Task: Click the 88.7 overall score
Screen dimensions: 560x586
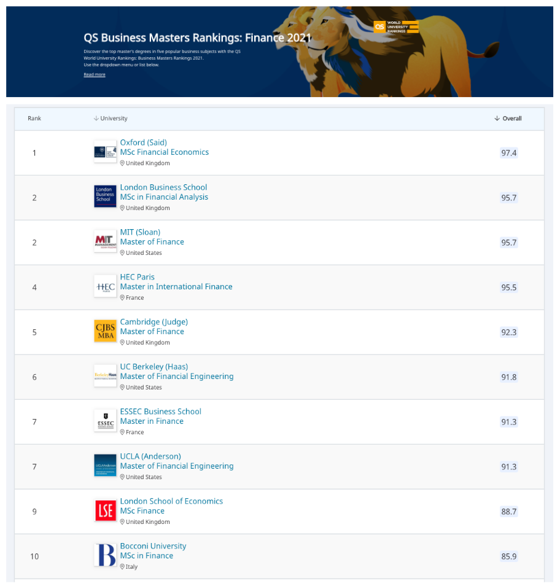Action: click(x=509, y=512)
